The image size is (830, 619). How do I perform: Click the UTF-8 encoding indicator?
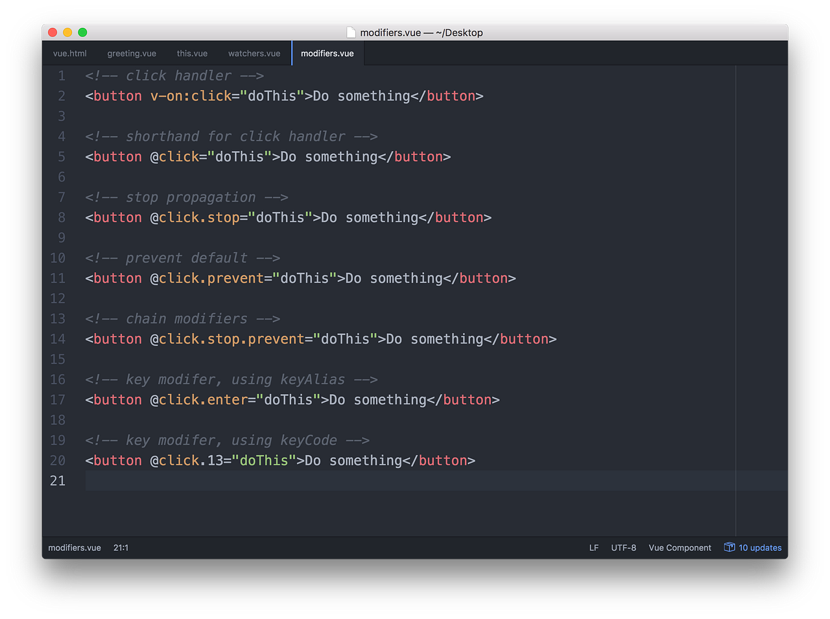[x=623, y=547]
